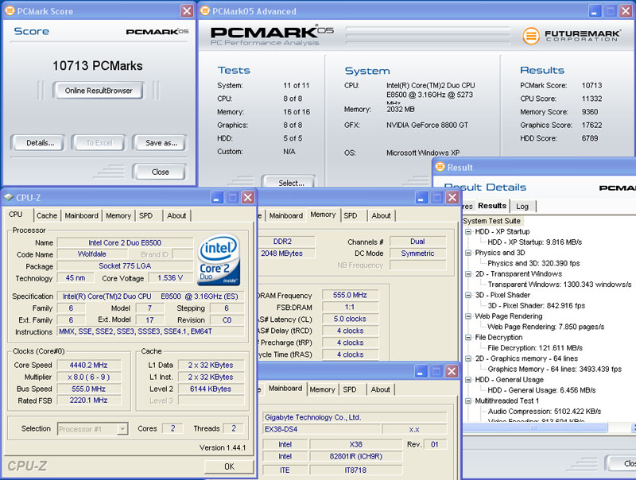Open the Log tab in Result Details

pos(522,207)
